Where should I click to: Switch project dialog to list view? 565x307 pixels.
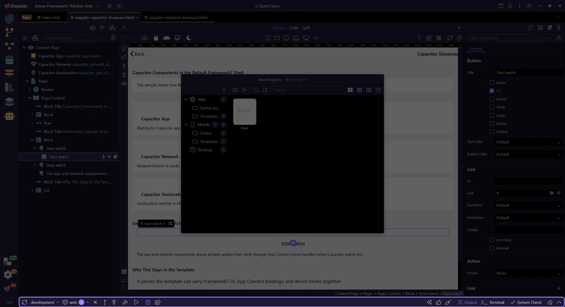[368, 90]
